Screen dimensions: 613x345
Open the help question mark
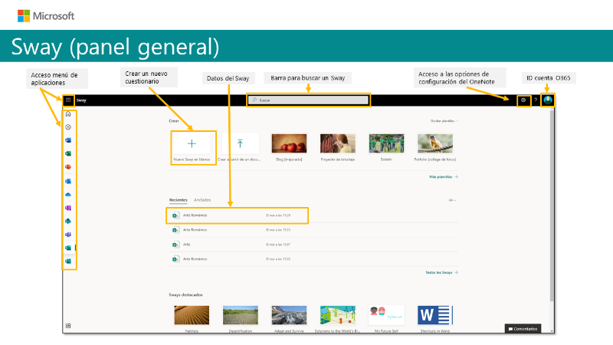coord(536,100)
